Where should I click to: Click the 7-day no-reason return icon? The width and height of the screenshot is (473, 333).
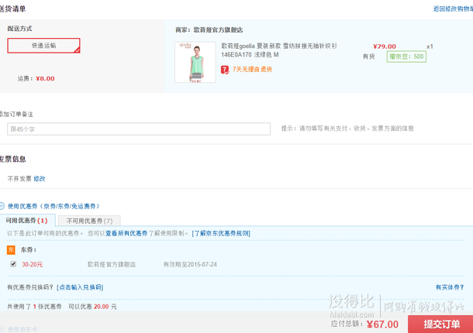click(225, 69)
